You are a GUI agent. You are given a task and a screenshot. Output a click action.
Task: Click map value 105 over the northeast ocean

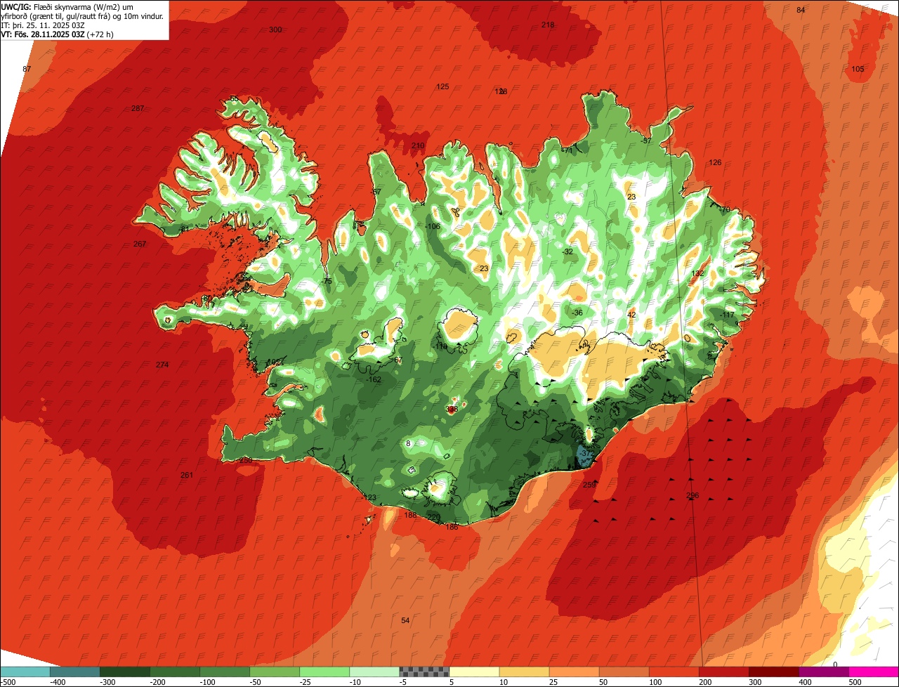coord(858,69)
